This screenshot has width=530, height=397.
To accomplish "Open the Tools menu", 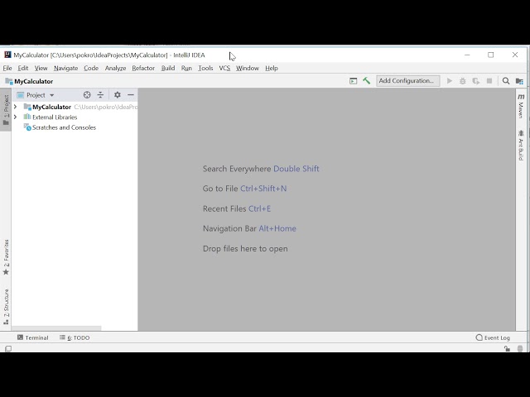I will [205, 68].
